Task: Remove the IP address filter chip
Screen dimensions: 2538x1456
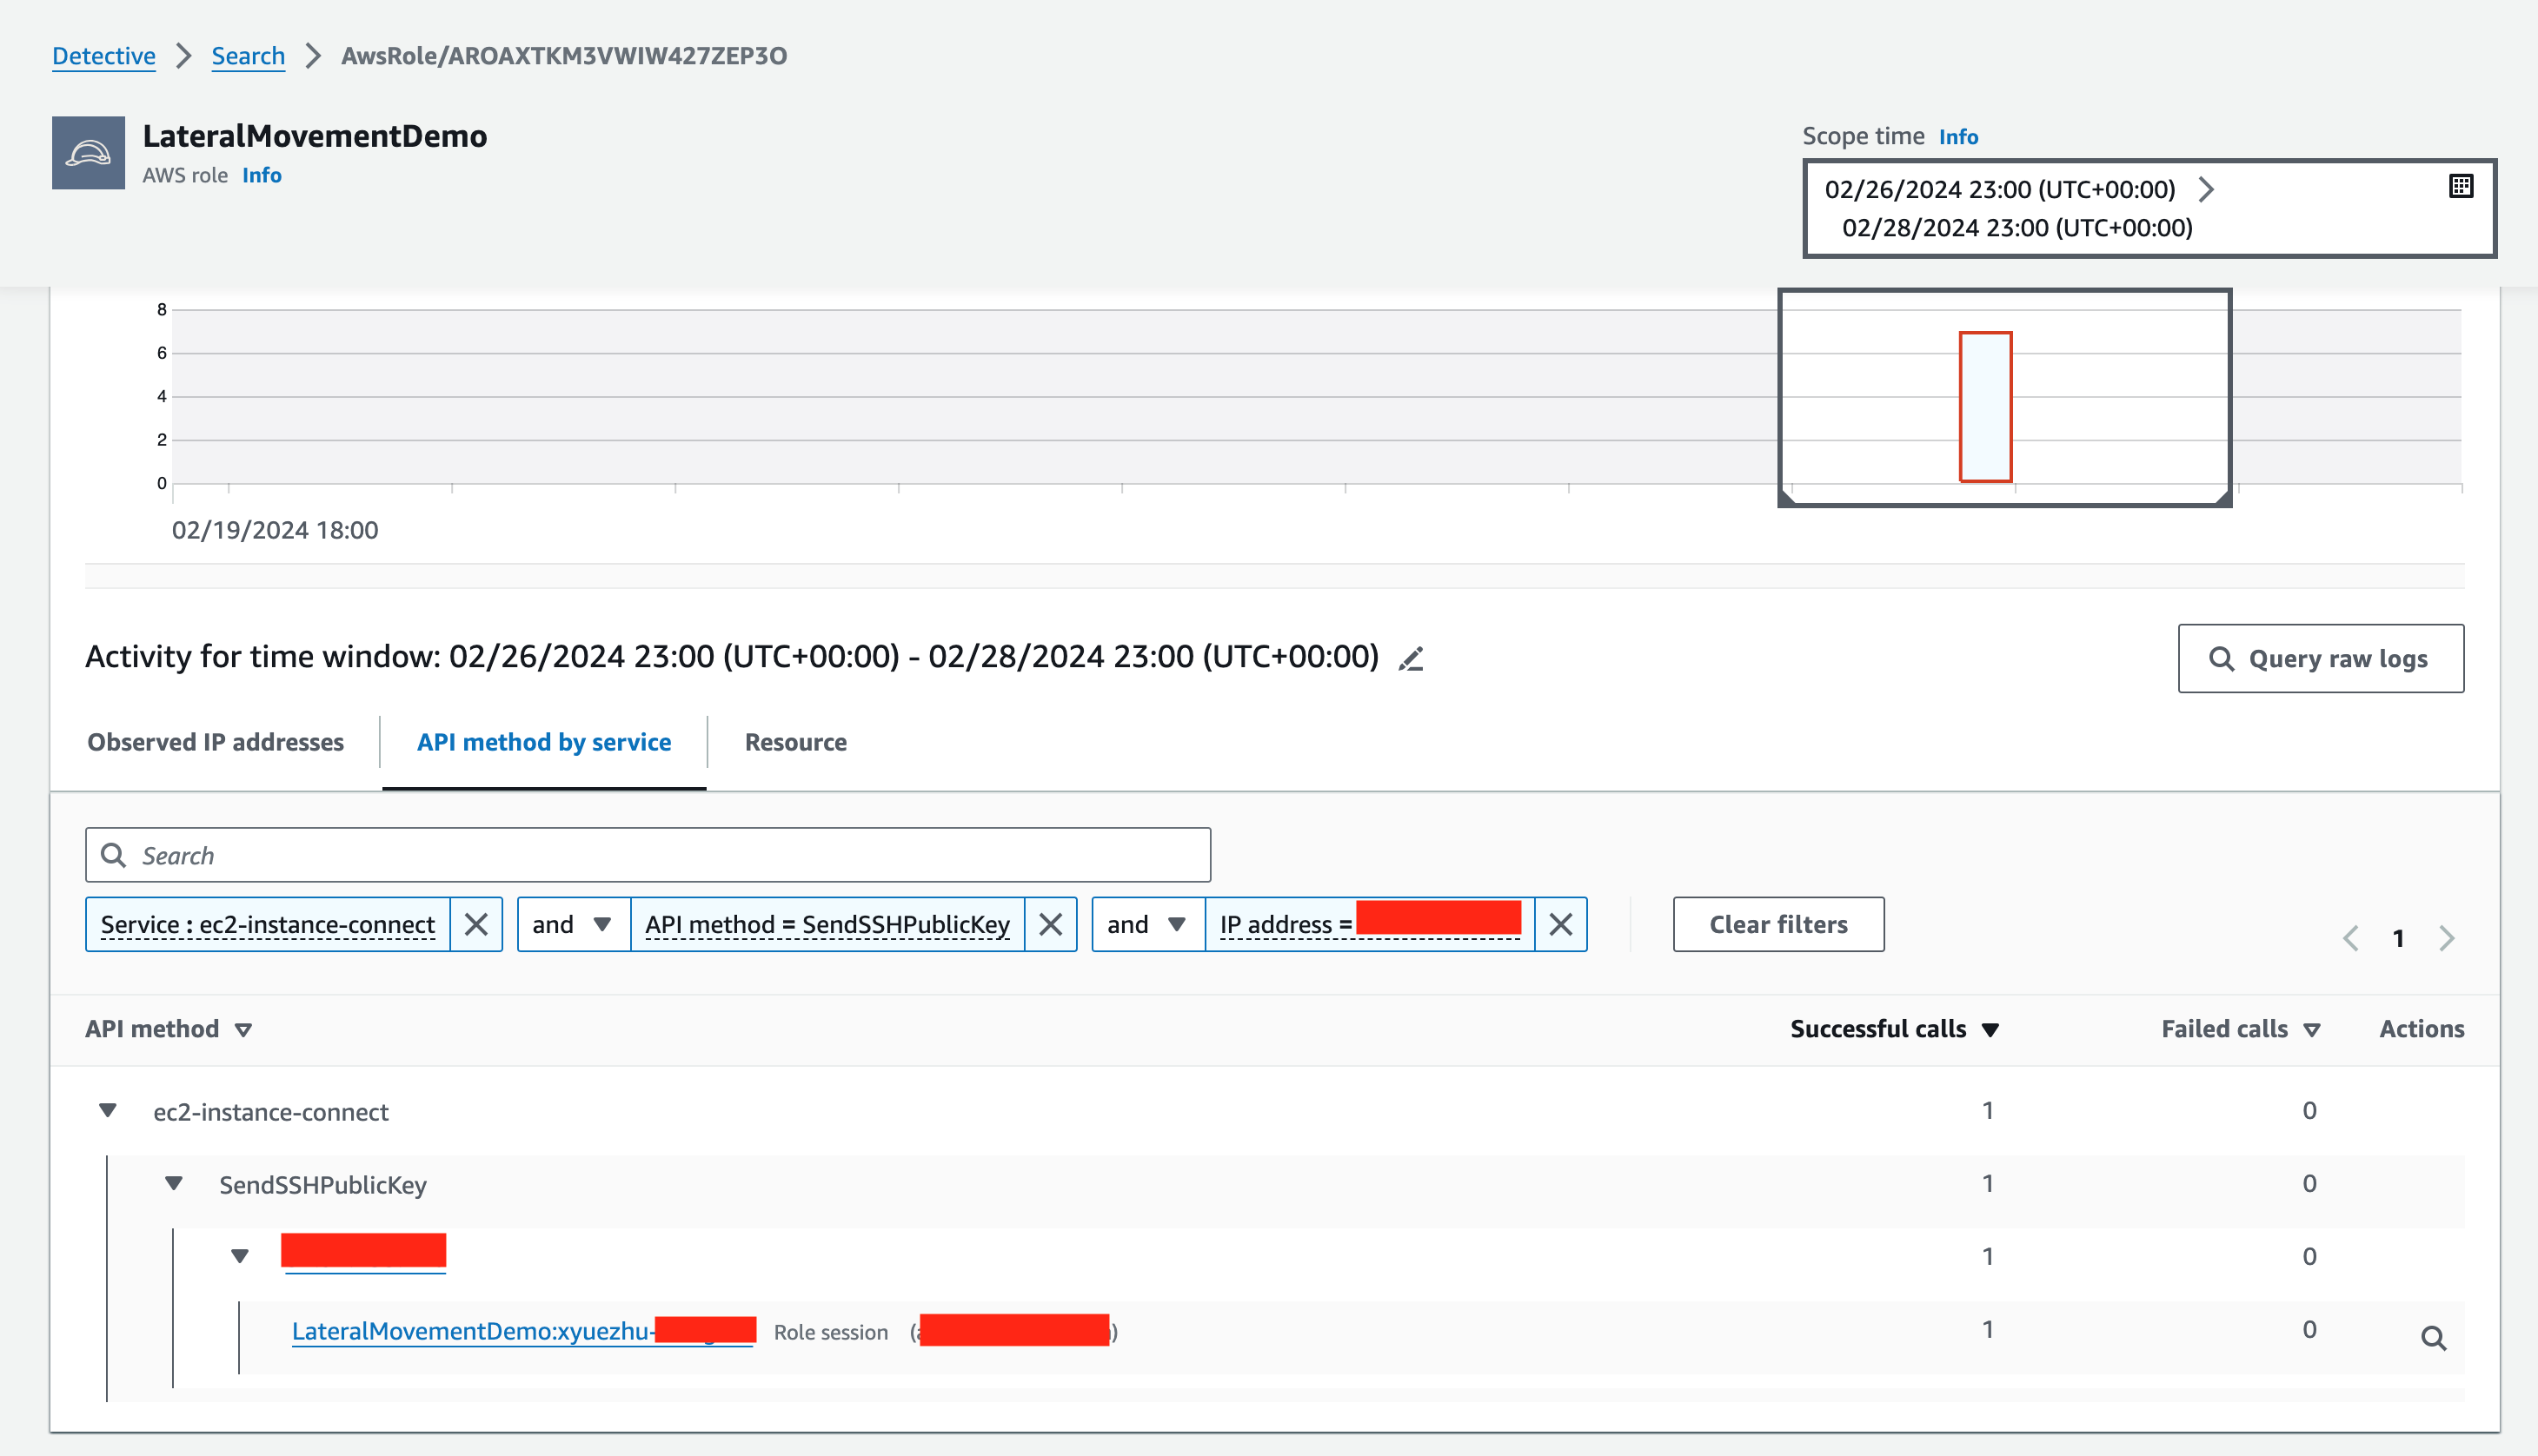Action: pos(1559,924)
